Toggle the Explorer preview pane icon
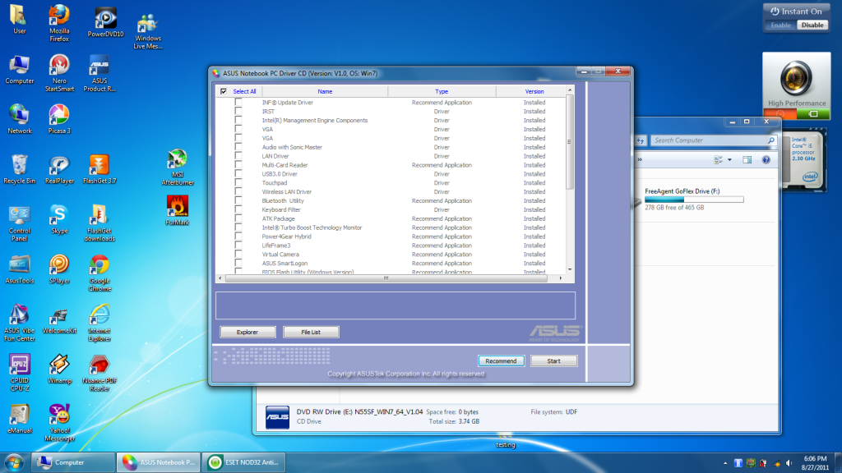 747,160
